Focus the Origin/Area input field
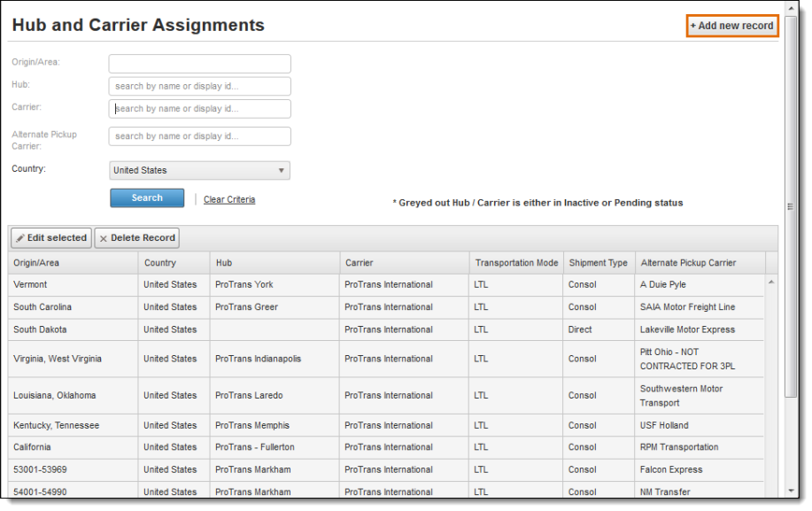The width and height of the screenshot is (812, 511). pyautogui.click(x=200, y=64)
